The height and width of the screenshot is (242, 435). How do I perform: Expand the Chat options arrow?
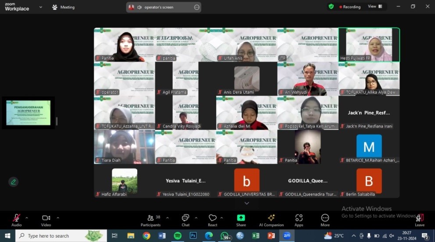(196, 218)
